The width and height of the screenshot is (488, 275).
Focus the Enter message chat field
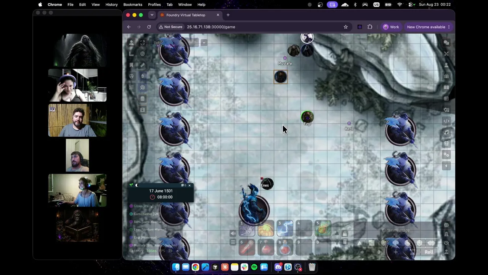coord(396,230)
